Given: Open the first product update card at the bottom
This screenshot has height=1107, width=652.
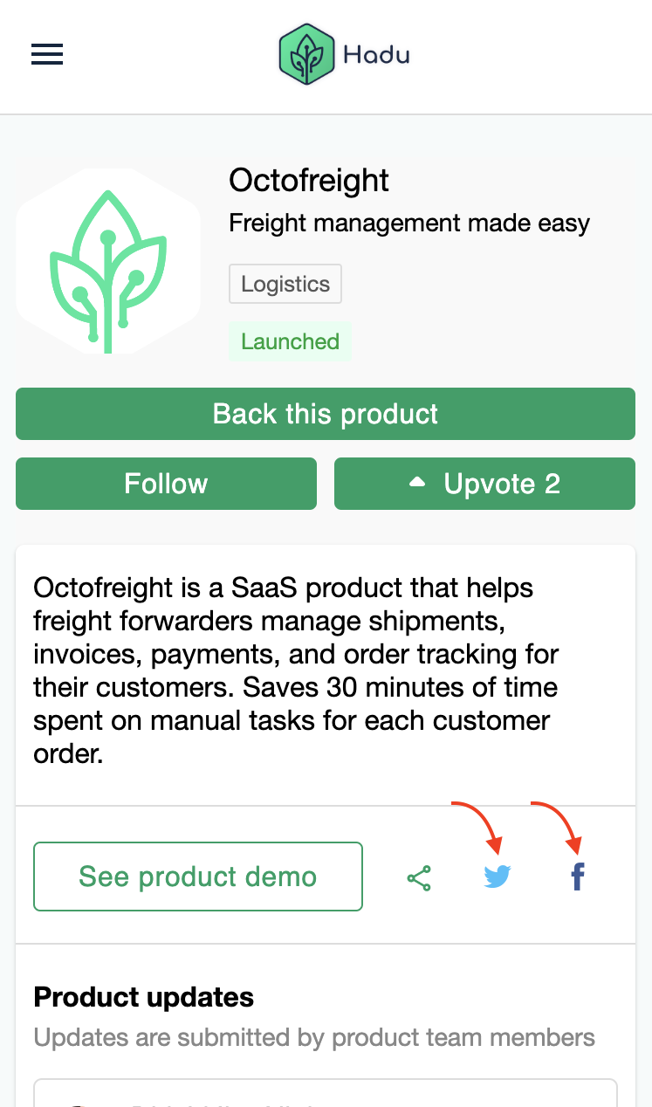Looking at the screenshot, I should 325,1093.
